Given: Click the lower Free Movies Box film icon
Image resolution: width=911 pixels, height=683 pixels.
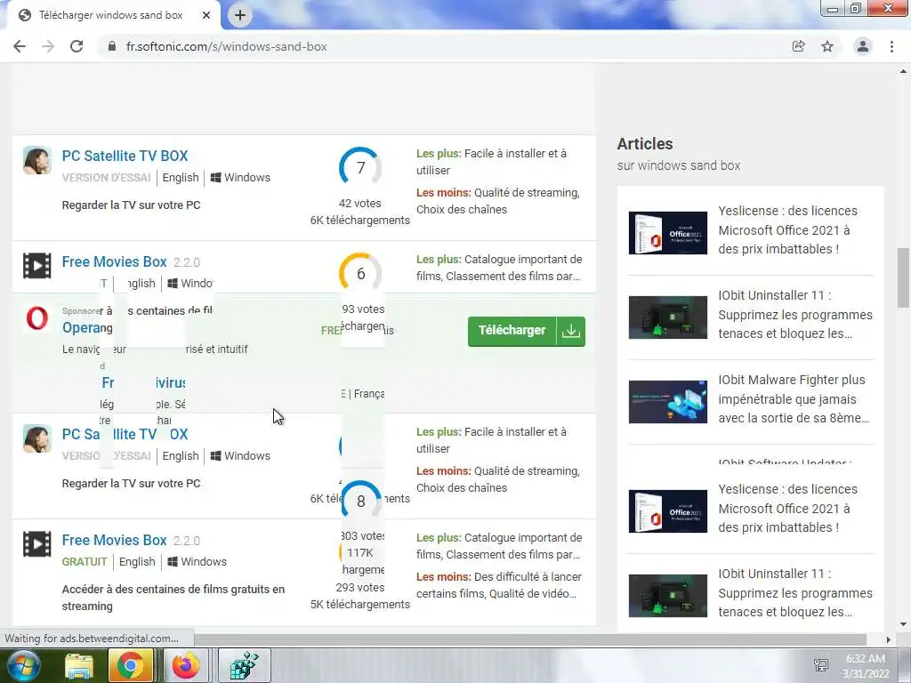Looking at the screenshot, I should pos(37,544).
